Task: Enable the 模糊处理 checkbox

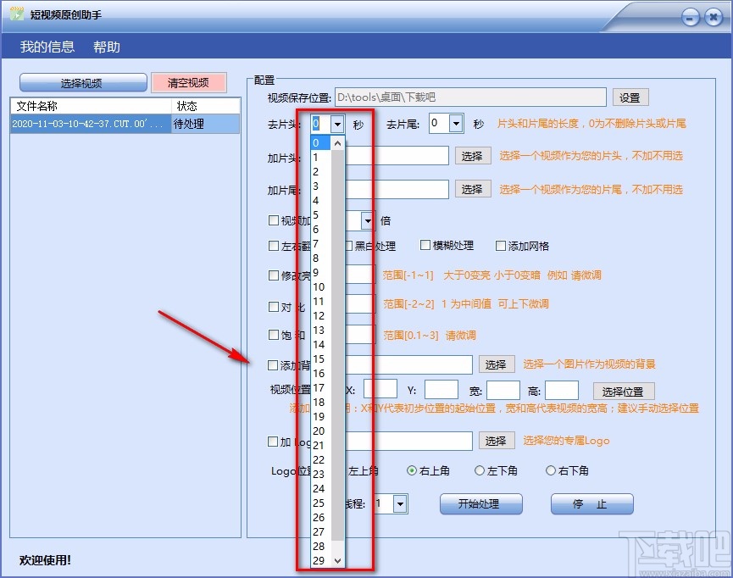Action: pos(425,245)
